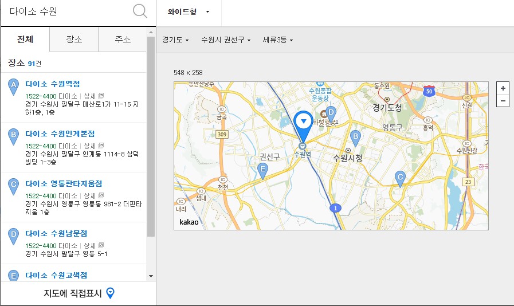Switch to the 장소 tab
This screenshot has height=306, width=514.
(74, 40)
